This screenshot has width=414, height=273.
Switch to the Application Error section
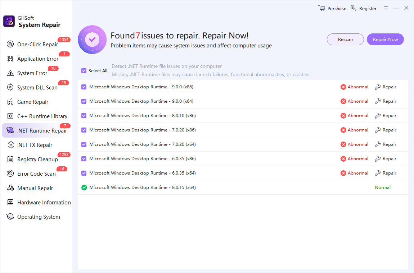pos(36,59)
